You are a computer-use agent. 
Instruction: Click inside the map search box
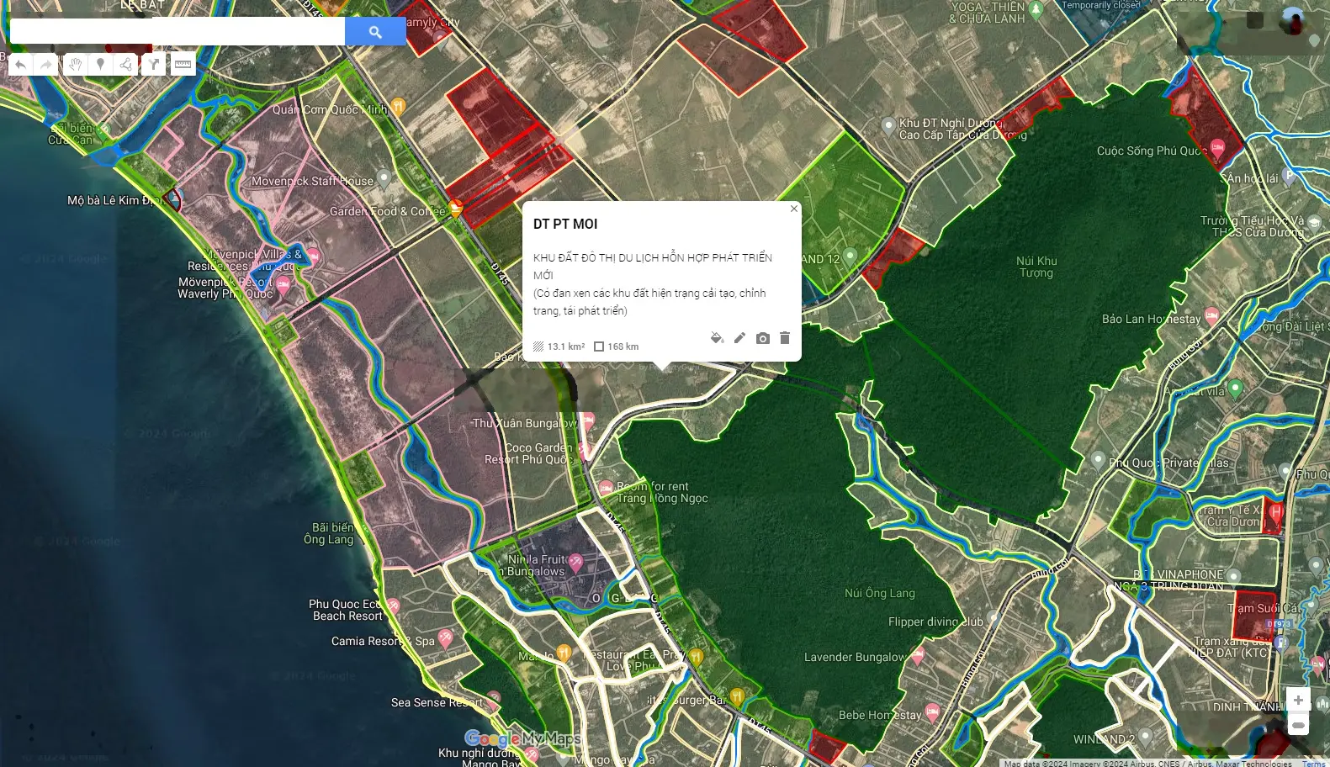178,32
